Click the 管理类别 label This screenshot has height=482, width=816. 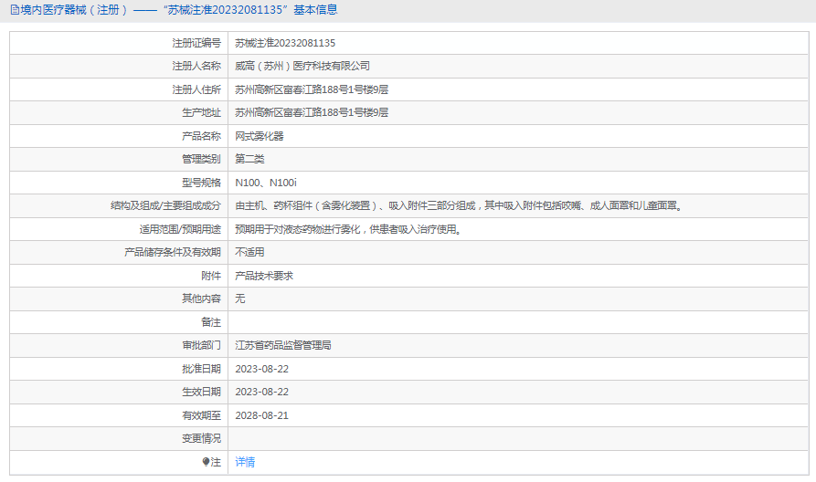[x=201, y=159]
